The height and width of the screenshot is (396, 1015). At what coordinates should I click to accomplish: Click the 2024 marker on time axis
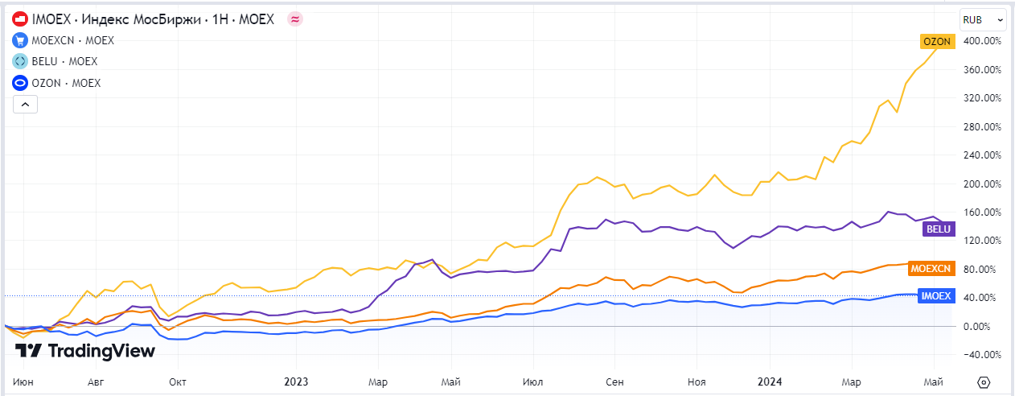(770, 382)
